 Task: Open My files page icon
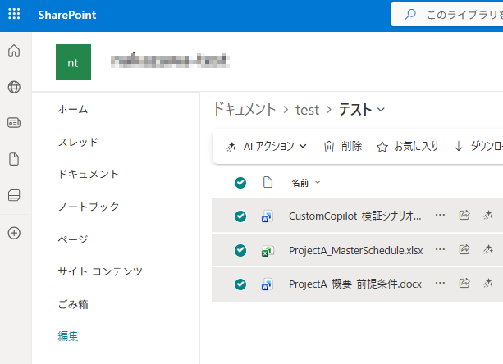14,159
